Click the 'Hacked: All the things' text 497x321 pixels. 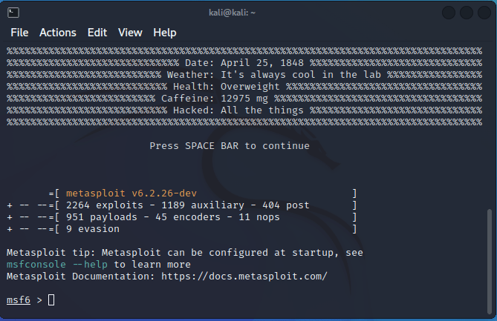pos(238,110)
